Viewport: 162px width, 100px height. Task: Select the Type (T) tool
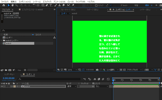[x=51, y=5]
